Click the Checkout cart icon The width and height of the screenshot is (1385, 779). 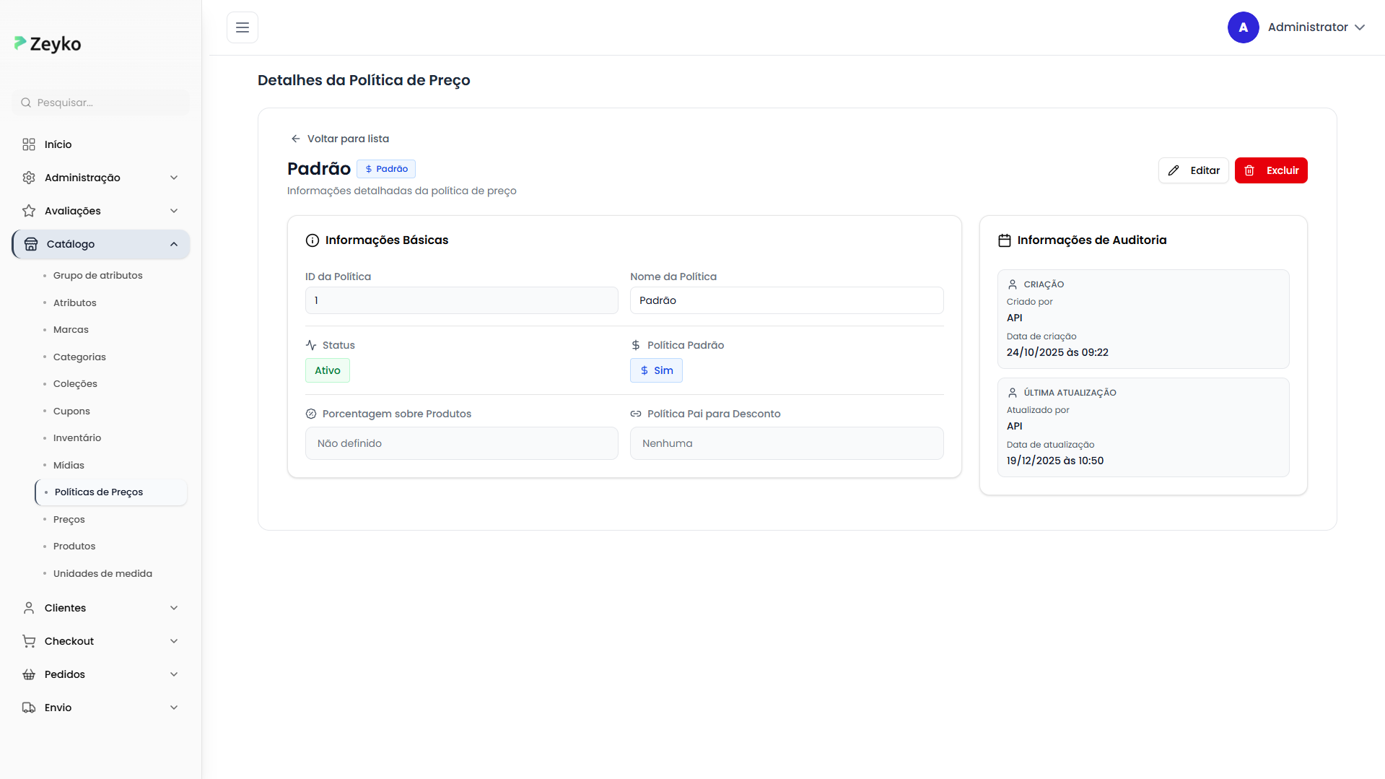pos(29,641)
